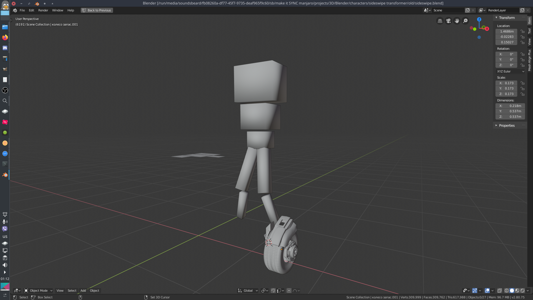Image resolution: width=533 pixels, height=300 pixels.
Task: Open the viewport Select menu
Action: [72, 291]
